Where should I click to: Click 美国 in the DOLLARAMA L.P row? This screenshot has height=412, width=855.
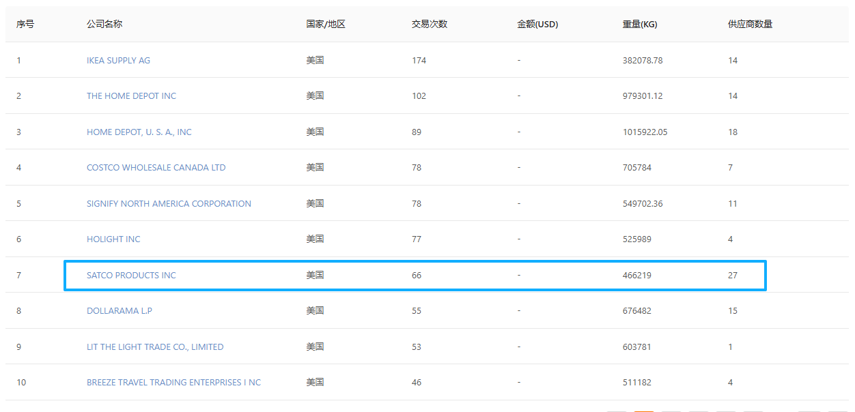coord(315,311)
